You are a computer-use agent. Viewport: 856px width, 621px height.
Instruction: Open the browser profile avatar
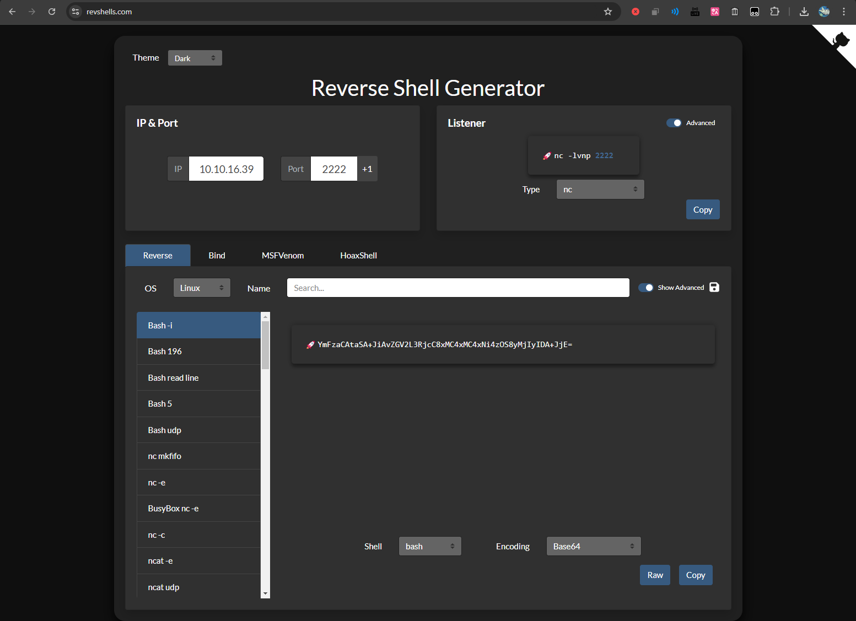tap(824, 12)
